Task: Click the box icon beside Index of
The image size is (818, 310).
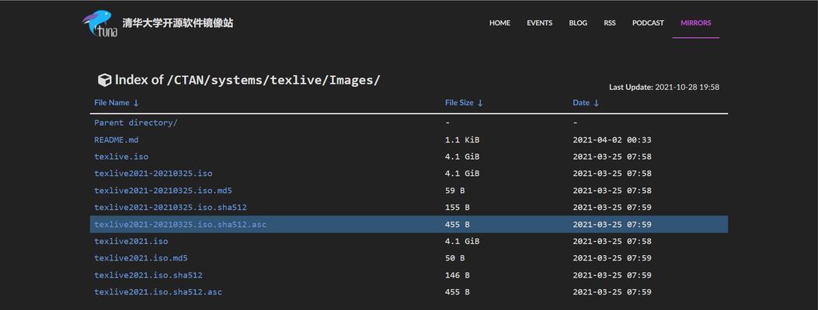Action: pos(104,80)
